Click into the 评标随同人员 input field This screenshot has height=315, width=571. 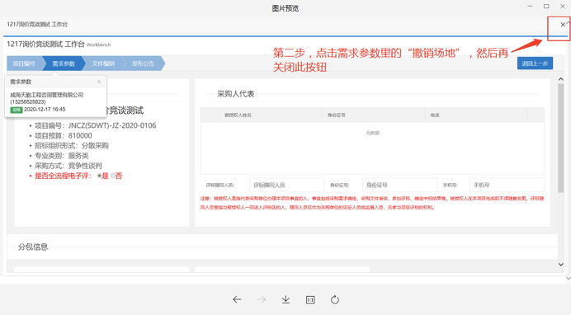pos(286,186)
